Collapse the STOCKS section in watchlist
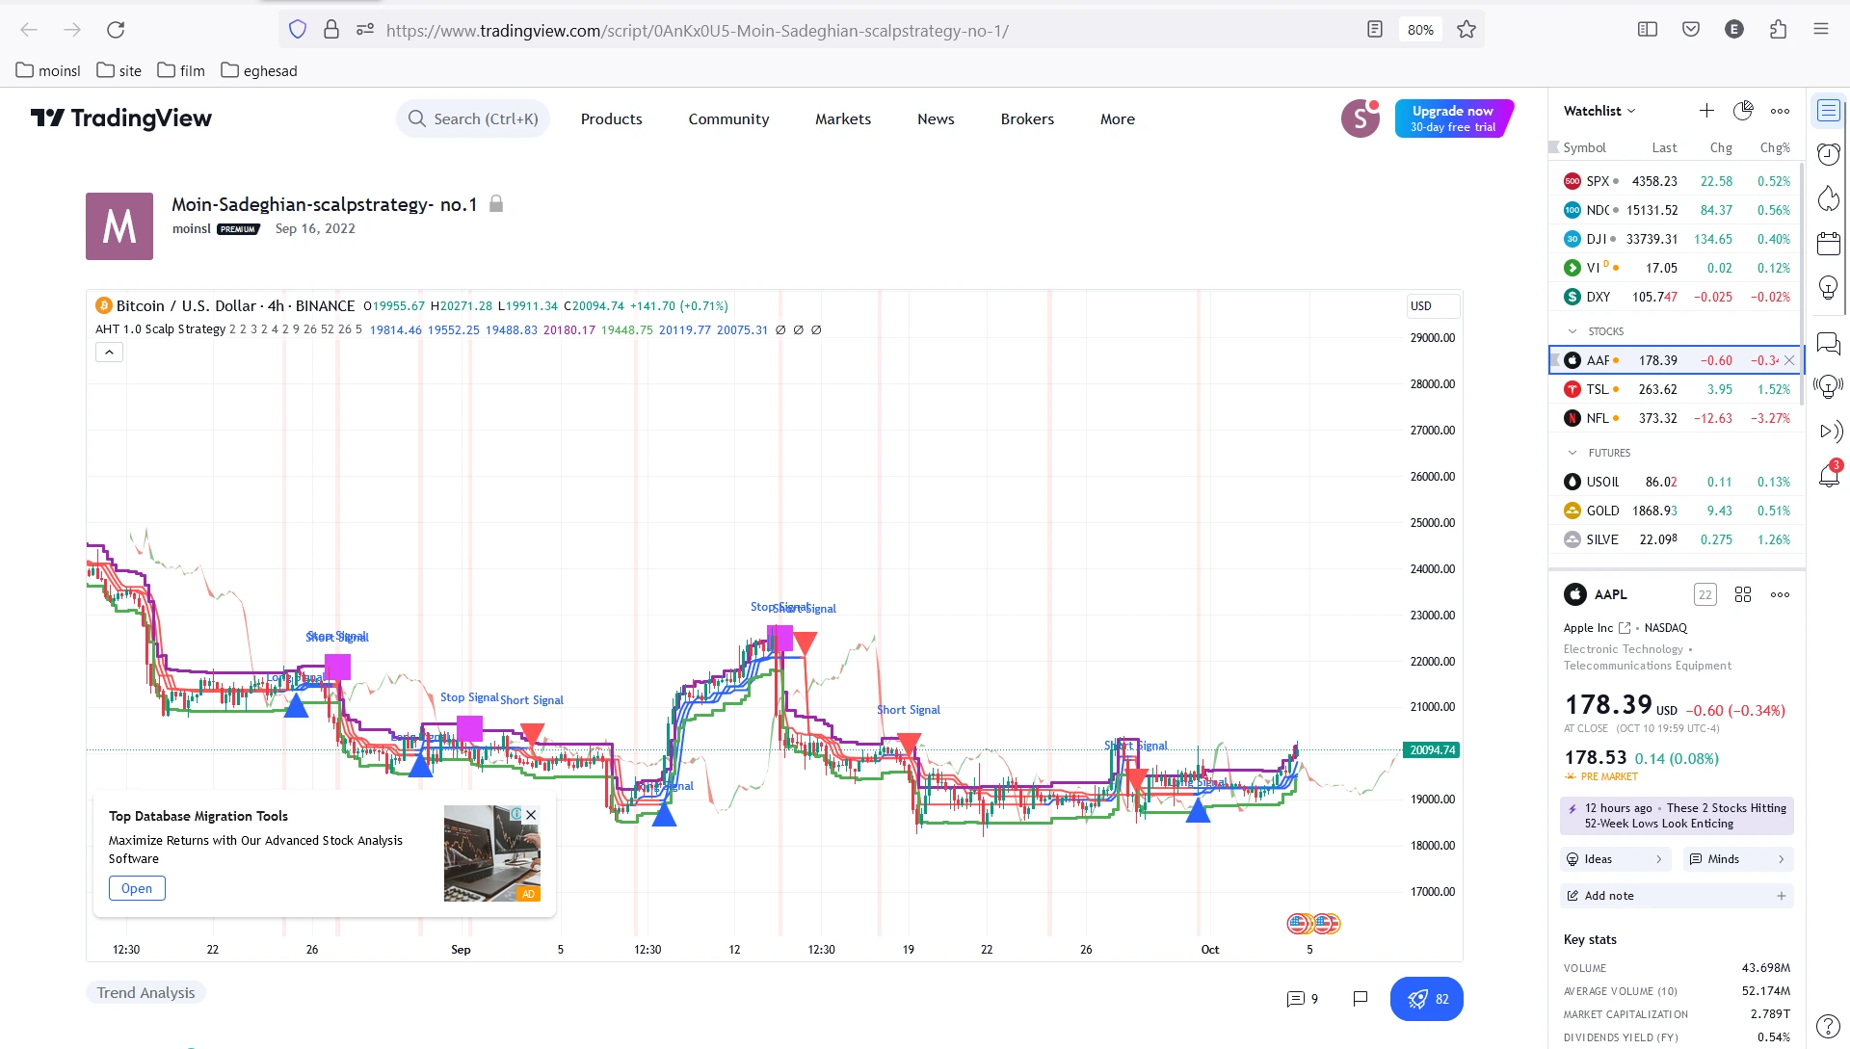 pyautogui.click(x=1572, y=331)
